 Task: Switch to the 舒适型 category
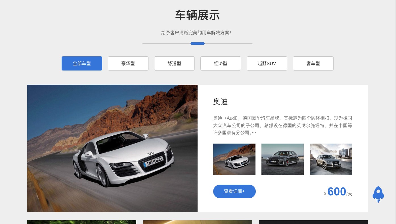pyautogui.click(x=174, y=63)
